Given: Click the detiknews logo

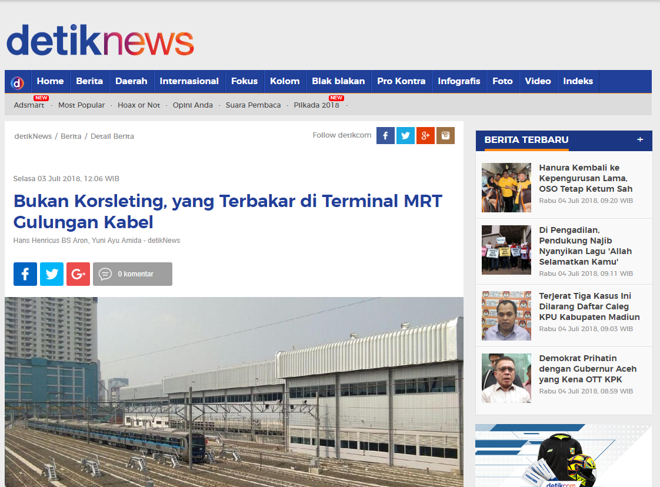Looking at the screenshot, I should (100, 40).
